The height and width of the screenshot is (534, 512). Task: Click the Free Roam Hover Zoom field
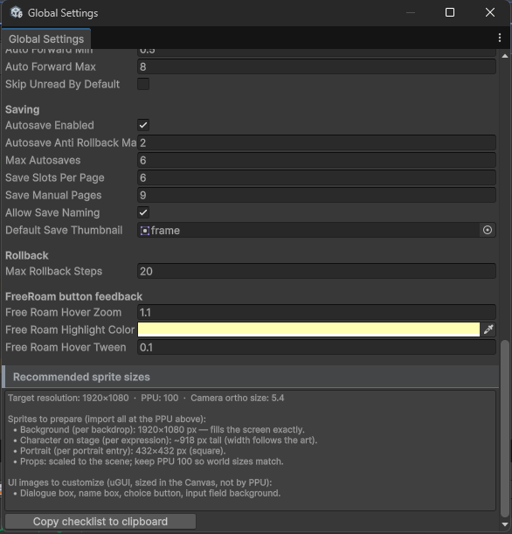316,312
